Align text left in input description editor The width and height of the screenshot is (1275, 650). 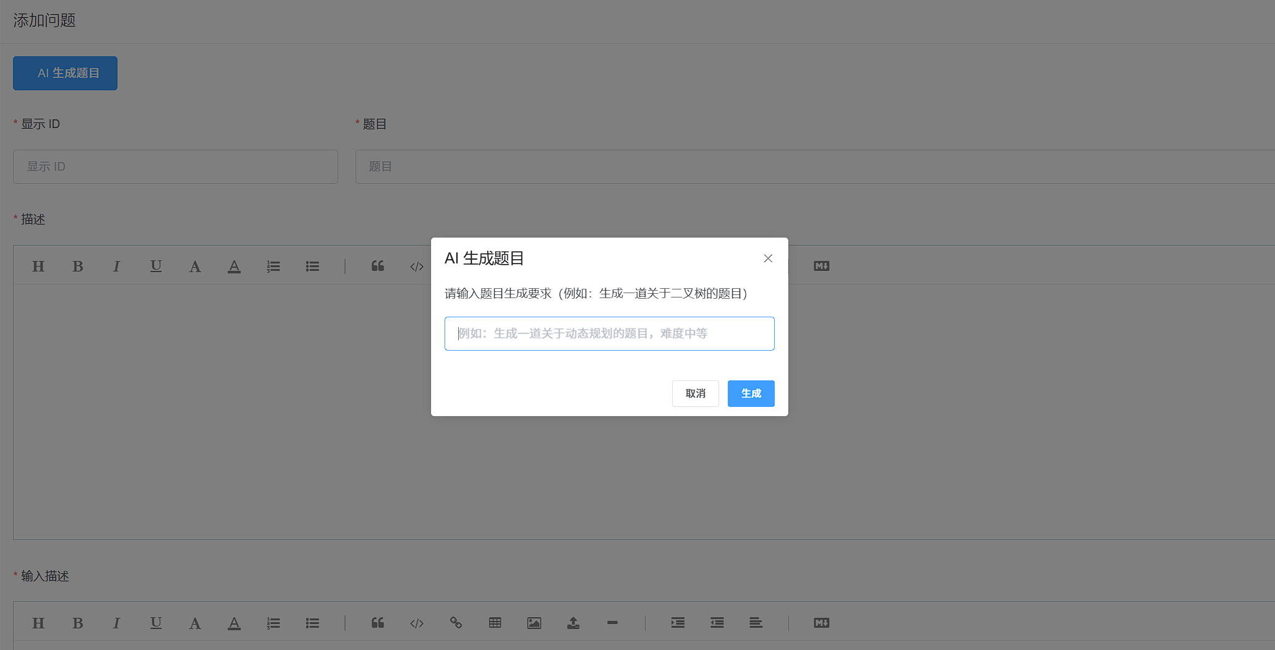756,623
